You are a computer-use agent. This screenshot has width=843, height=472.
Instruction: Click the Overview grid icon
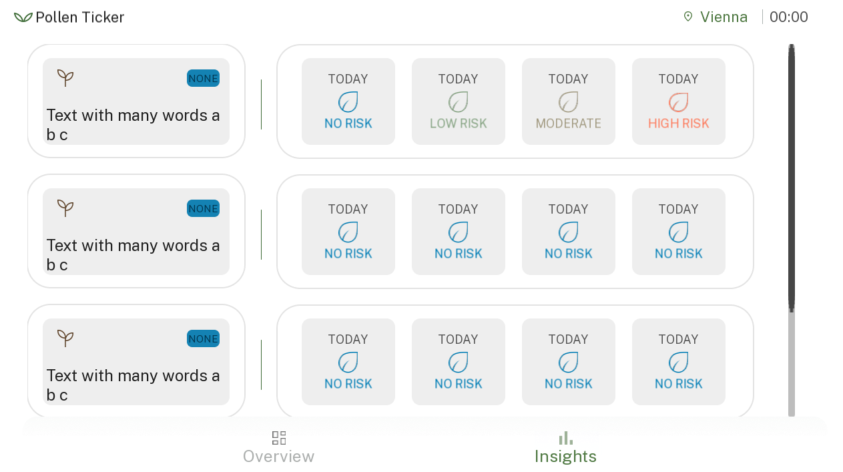click(279, 438)
